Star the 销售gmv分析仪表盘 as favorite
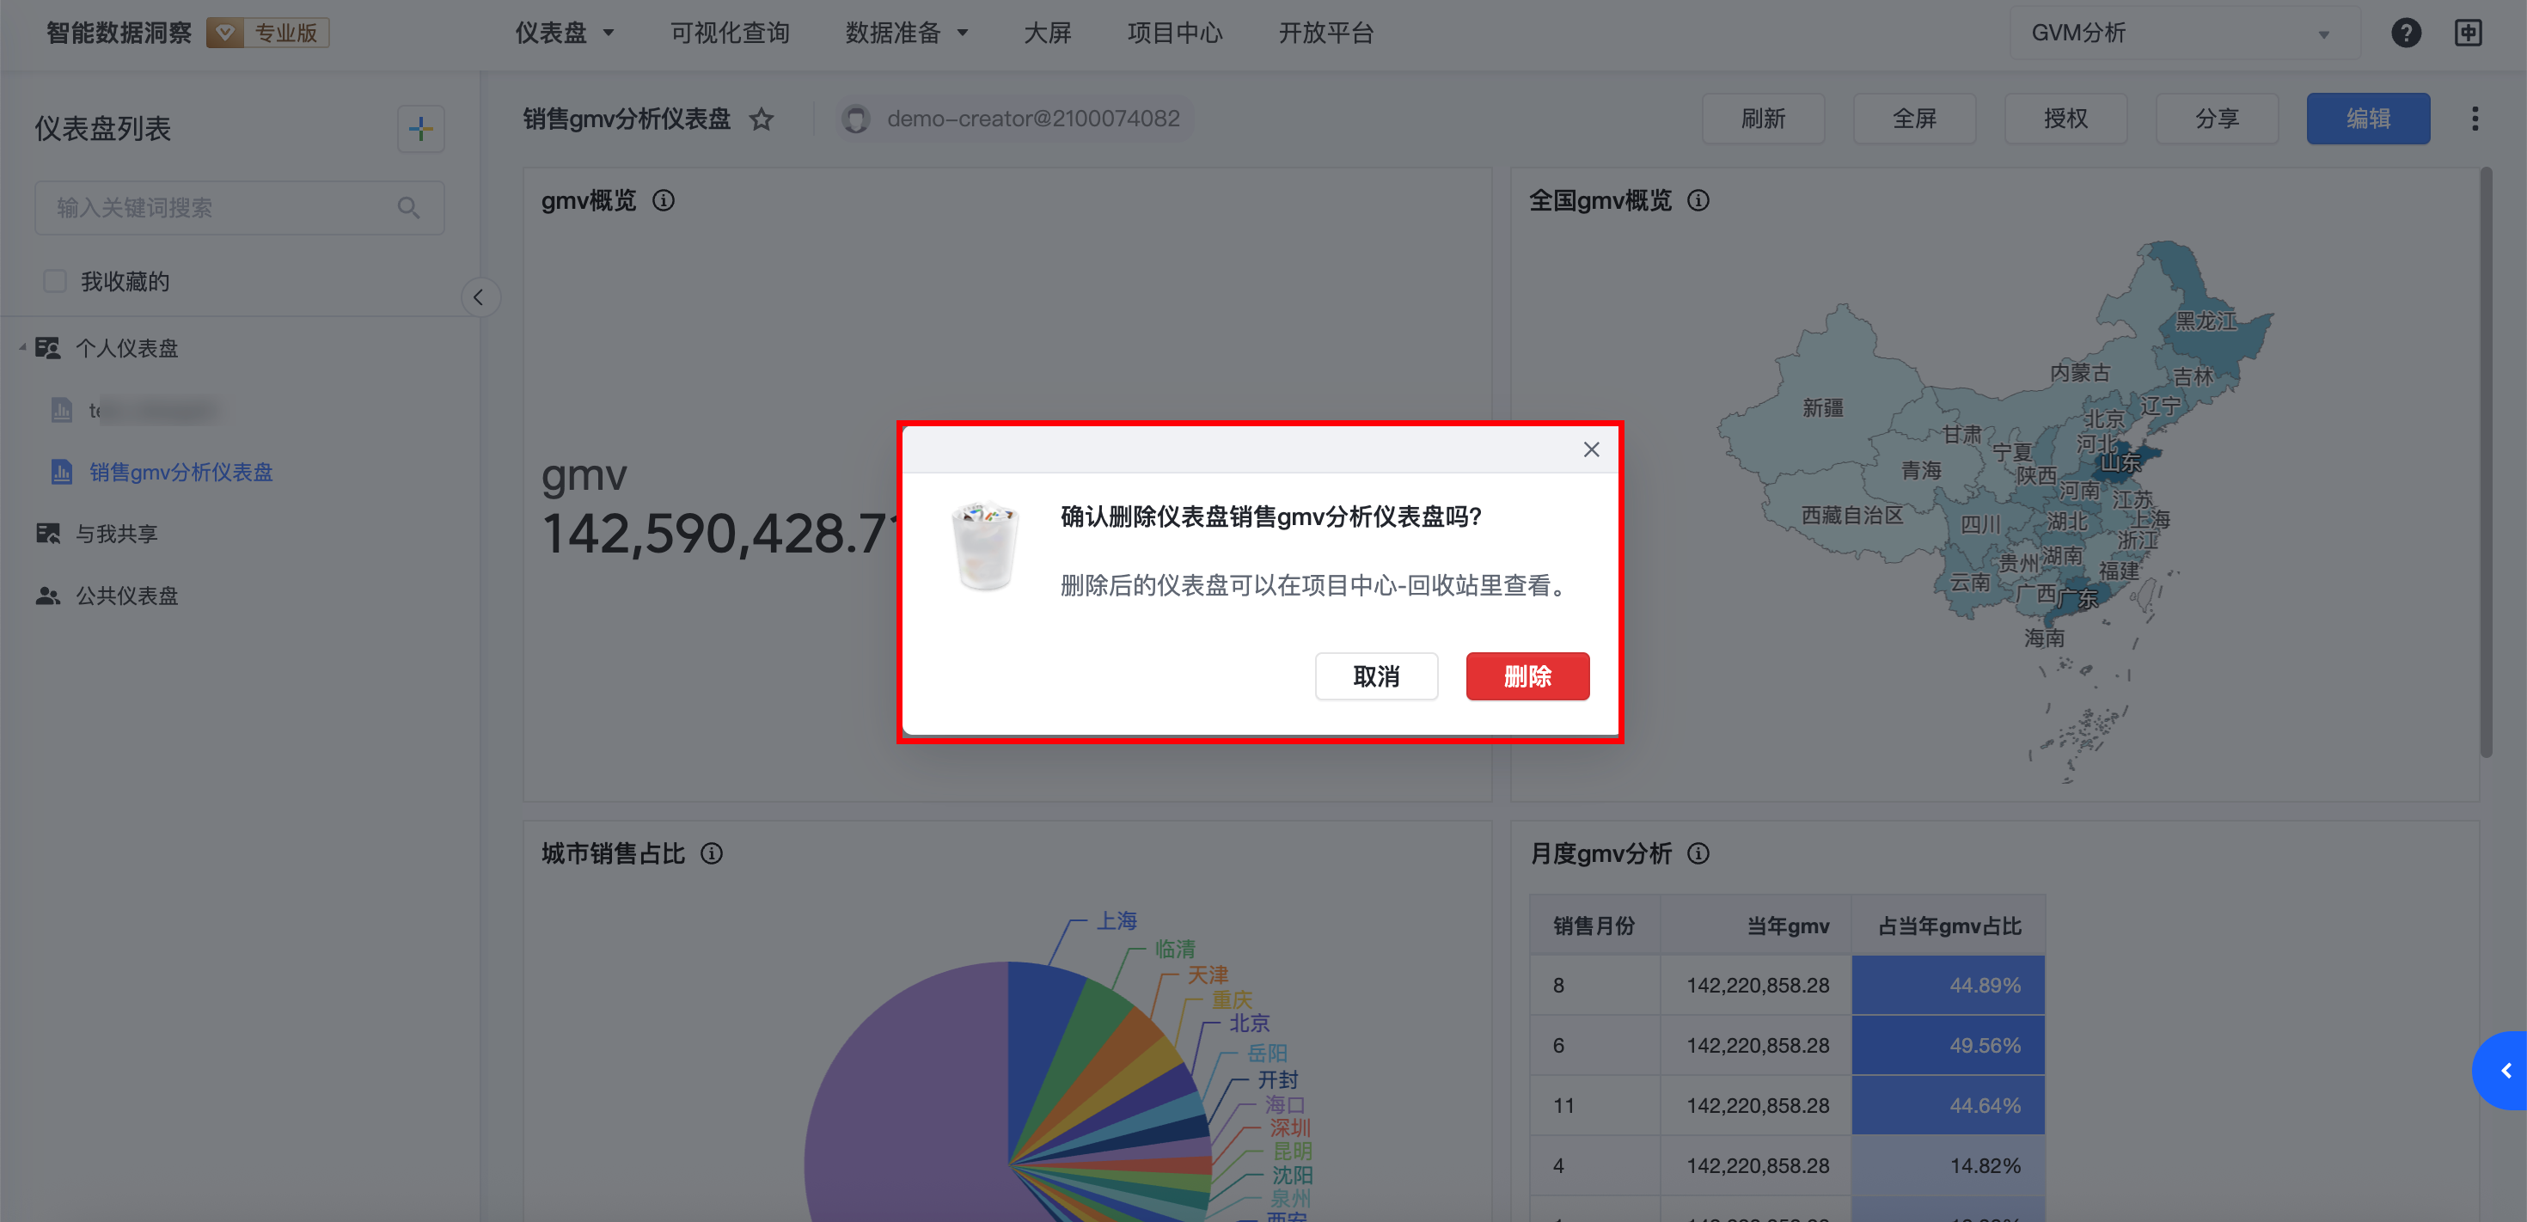The height and width of the screenshot is (1222, 2527). click(x=762, y=119)
